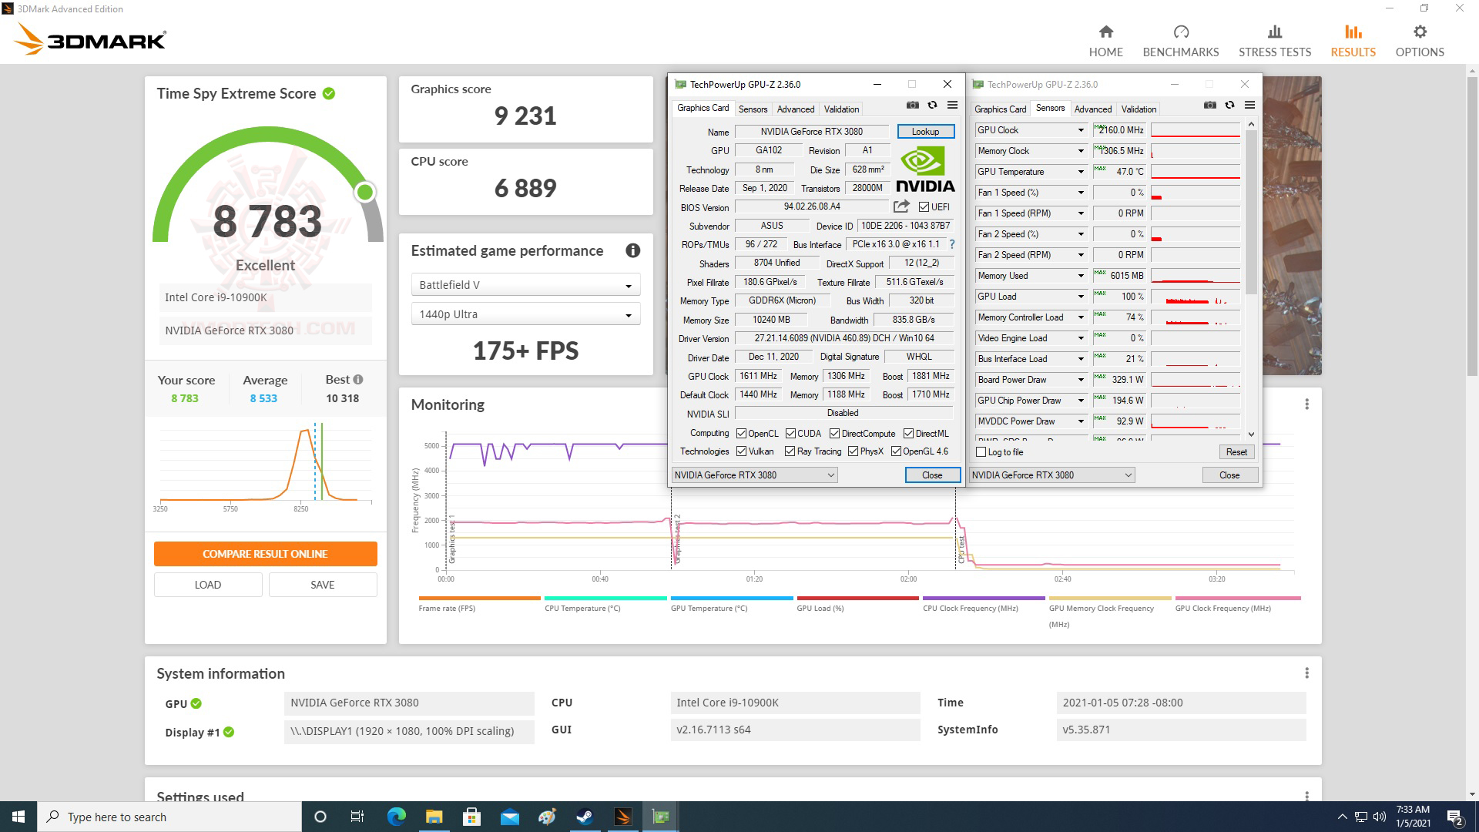The width and height of the screenshot is (1479, 832).
Task: Open the Advanced tab in GPU-Z
Action: (x=796, y=109)
